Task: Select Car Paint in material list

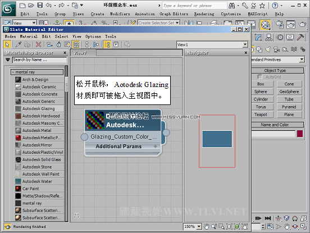Action: click(39, 189)
